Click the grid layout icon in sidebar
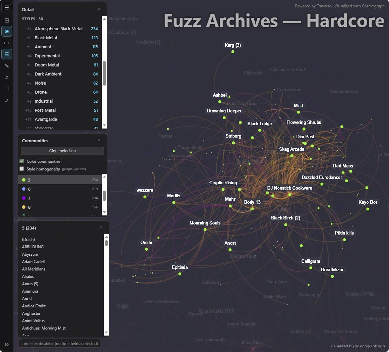 [7, 20]
